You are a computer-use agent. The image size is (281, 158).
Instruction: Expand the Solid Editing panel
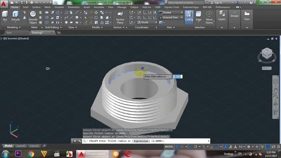[x=53, y=27]
